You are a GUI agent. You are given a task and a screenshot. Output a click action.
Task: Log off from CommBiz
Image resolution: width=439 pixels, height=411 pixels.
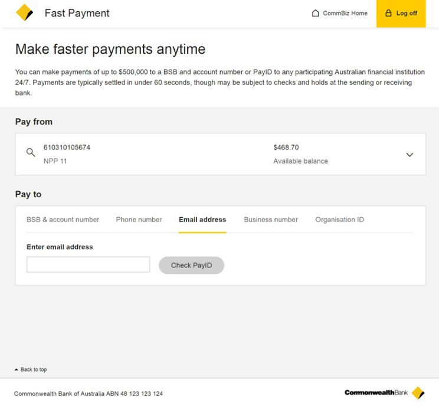click(401, 14)
